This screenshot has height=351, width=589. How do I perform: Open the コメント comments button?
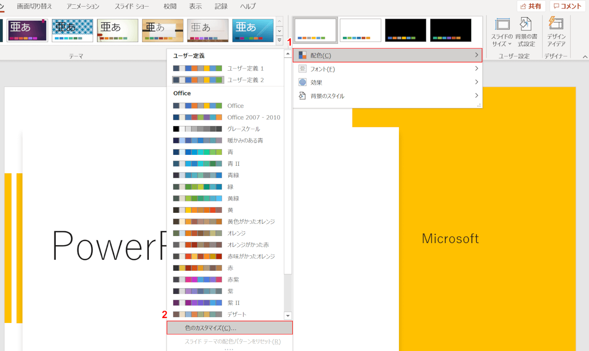point(567,6)
